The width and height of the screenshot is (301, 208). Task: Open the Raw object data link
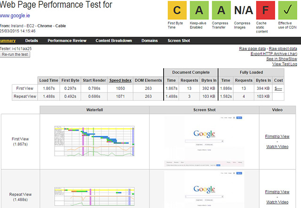[x=283, y=48]
